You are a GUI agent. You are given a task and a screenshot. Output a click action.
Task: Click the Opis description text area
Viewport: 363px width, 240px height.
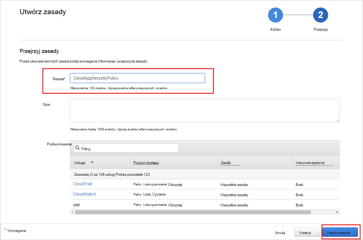[205, 110]
